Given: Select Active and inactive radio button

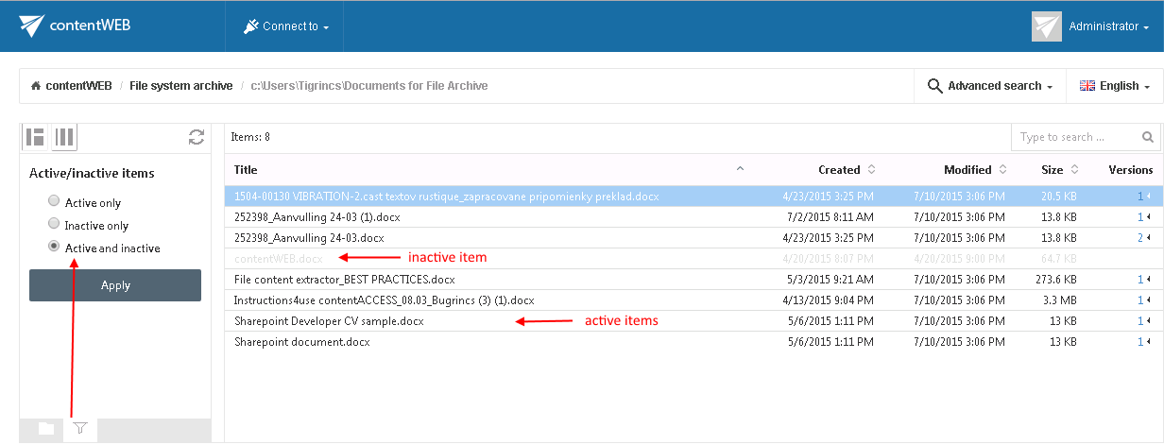Looking at the screenshot, I should click(54, 247).
